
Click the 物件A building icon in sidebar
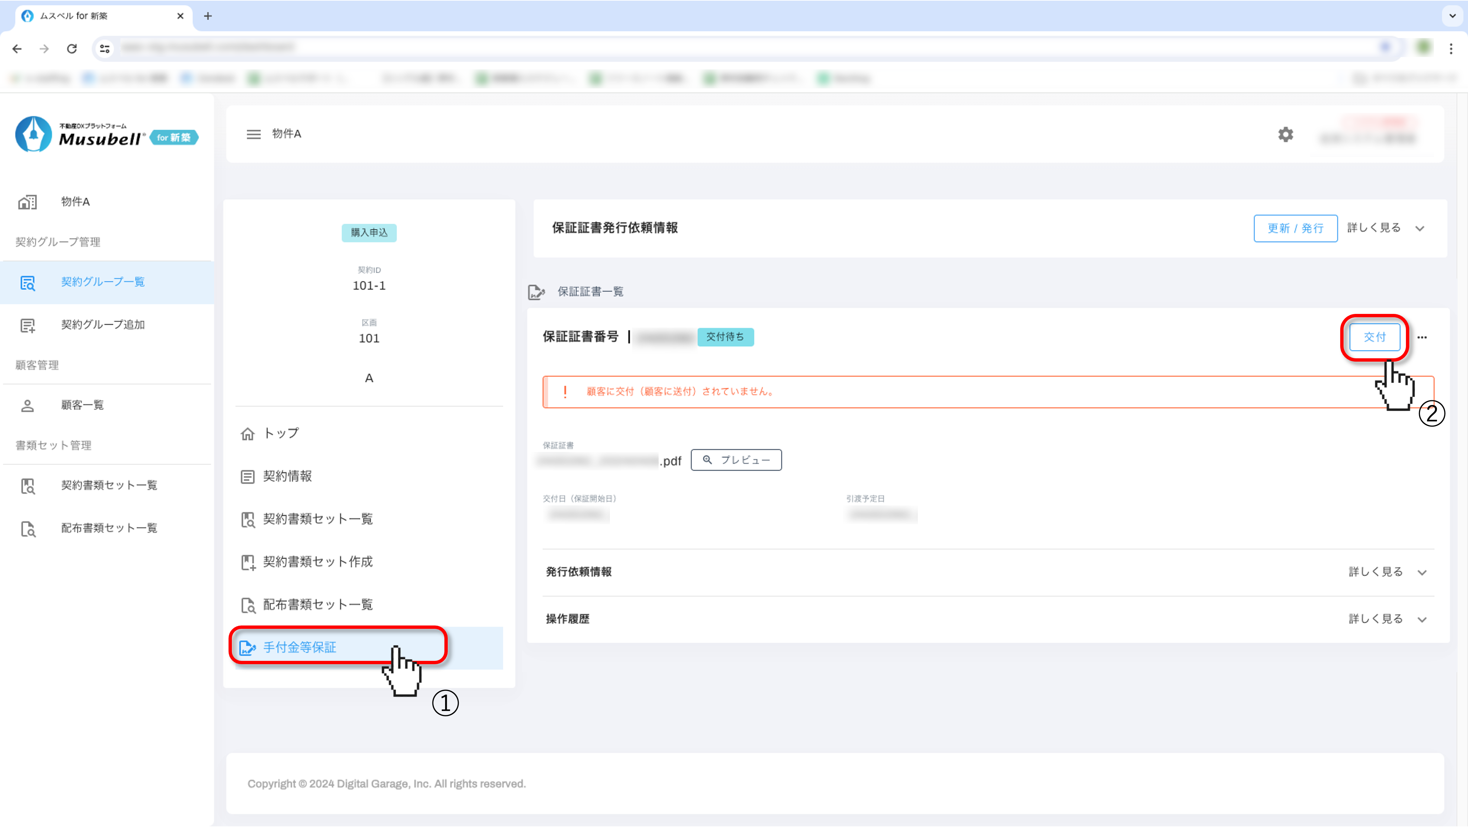[x=27, y=202]
